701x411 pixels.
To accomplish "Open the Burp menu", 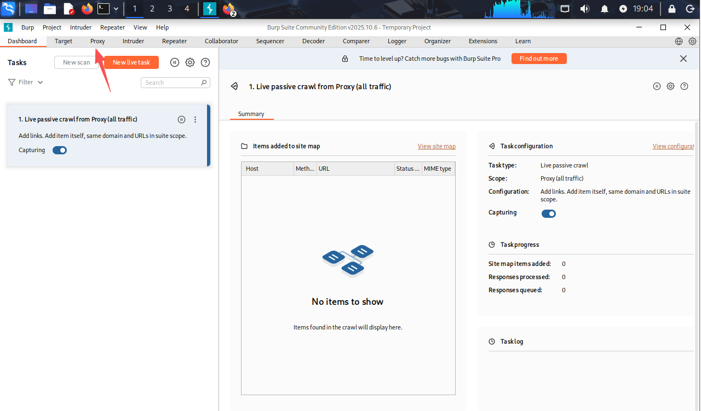I will point(27,27).
